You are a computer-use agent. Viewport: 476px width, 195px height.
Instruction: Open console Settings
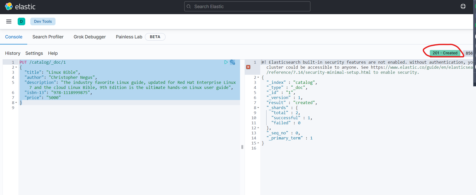click(x=34, y=53)
